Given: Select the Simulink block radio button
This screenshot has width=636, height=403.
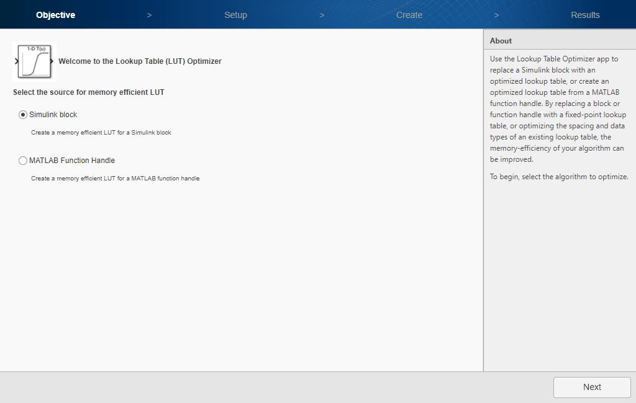Looking at the screenshot, I should pyautogui.click(x=23, y=115).
